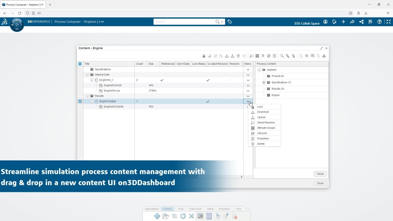
Task: Switch to the Execution tab
Action: pos(224,209)
